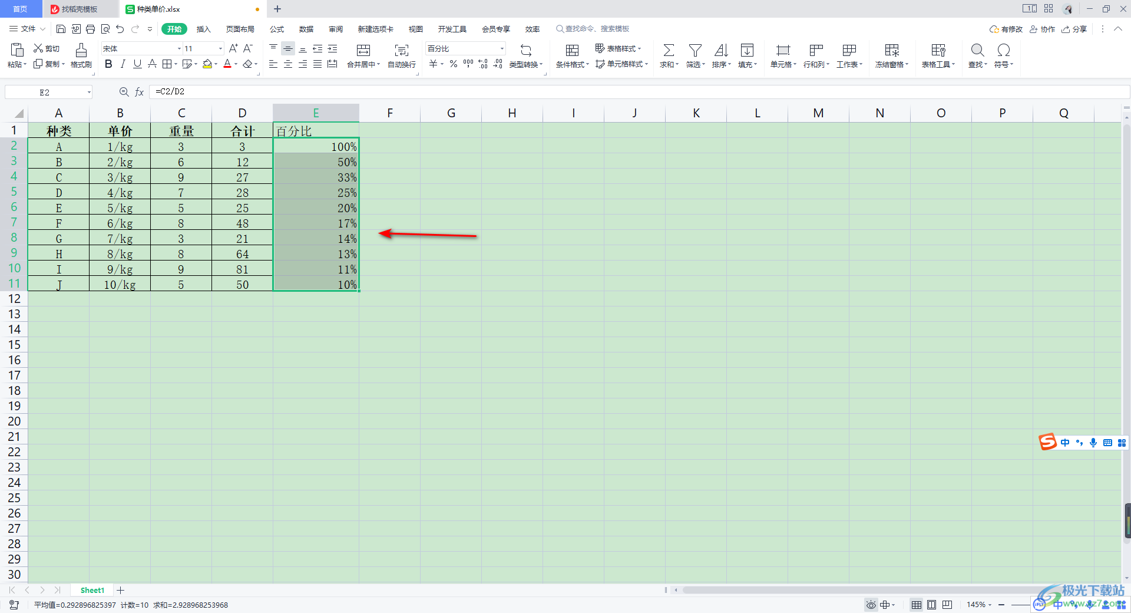1131x613 pixels.
Task: Toggle right horizontal alignment
Action: (x=303, y=64)
